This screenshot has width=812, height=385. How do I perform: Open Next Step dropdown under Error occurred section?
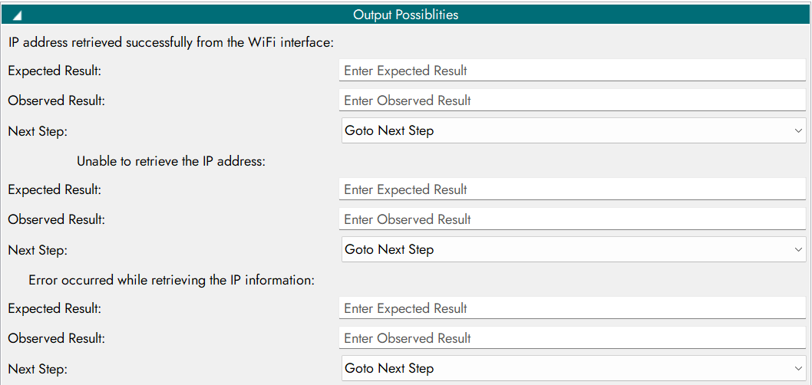pyautogui.click(x=573, y=368)
